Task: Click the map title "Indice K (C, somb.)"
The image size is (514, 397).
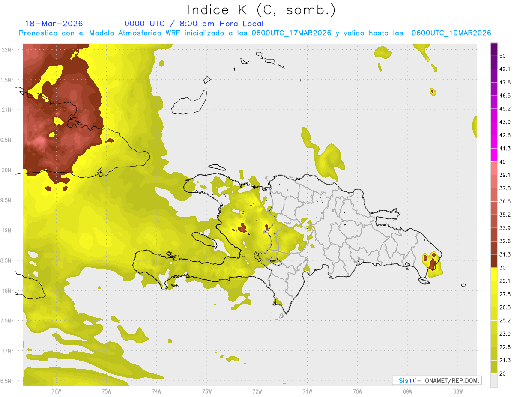Action: (x=262, y=10)
